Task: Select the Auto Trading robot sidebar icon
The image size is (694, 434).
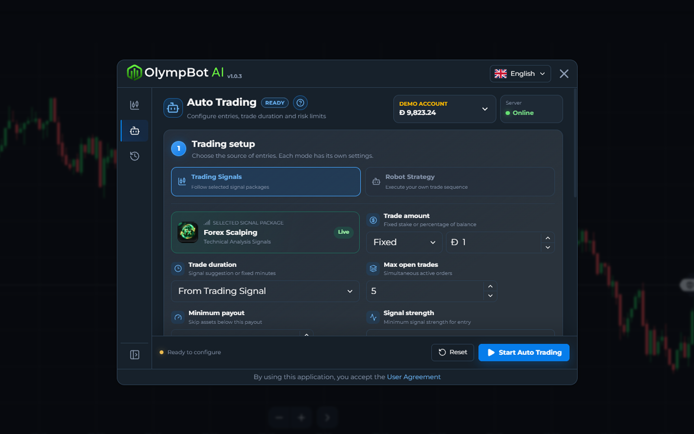Action: click(134, 131)
